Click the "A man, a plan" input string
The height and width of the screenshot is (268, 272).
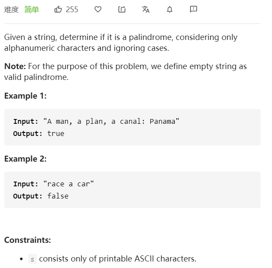click(x=111, y=122)
